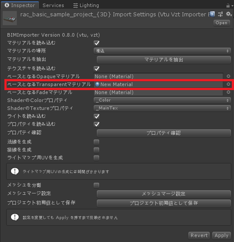Viewport: 234px width, 242px height.
Task: Open object picker for Fade material field
Action: 228,92
